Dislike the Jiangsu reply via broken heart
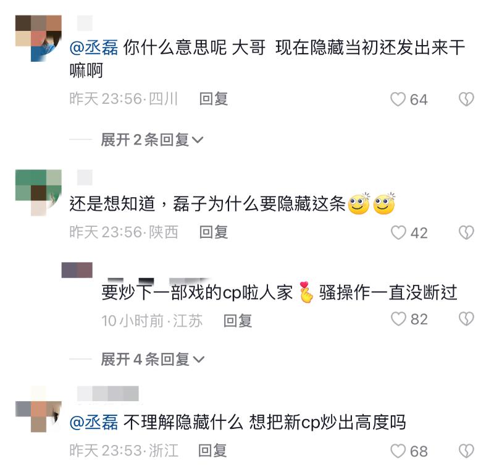The image size is (494, 466). point(466,319)
